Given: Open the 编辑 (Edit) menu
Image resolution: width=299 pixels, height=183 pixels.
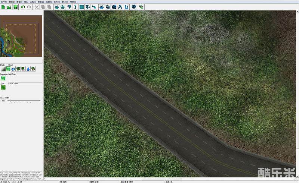Looking at the screenshot, I should pos(10,1).
